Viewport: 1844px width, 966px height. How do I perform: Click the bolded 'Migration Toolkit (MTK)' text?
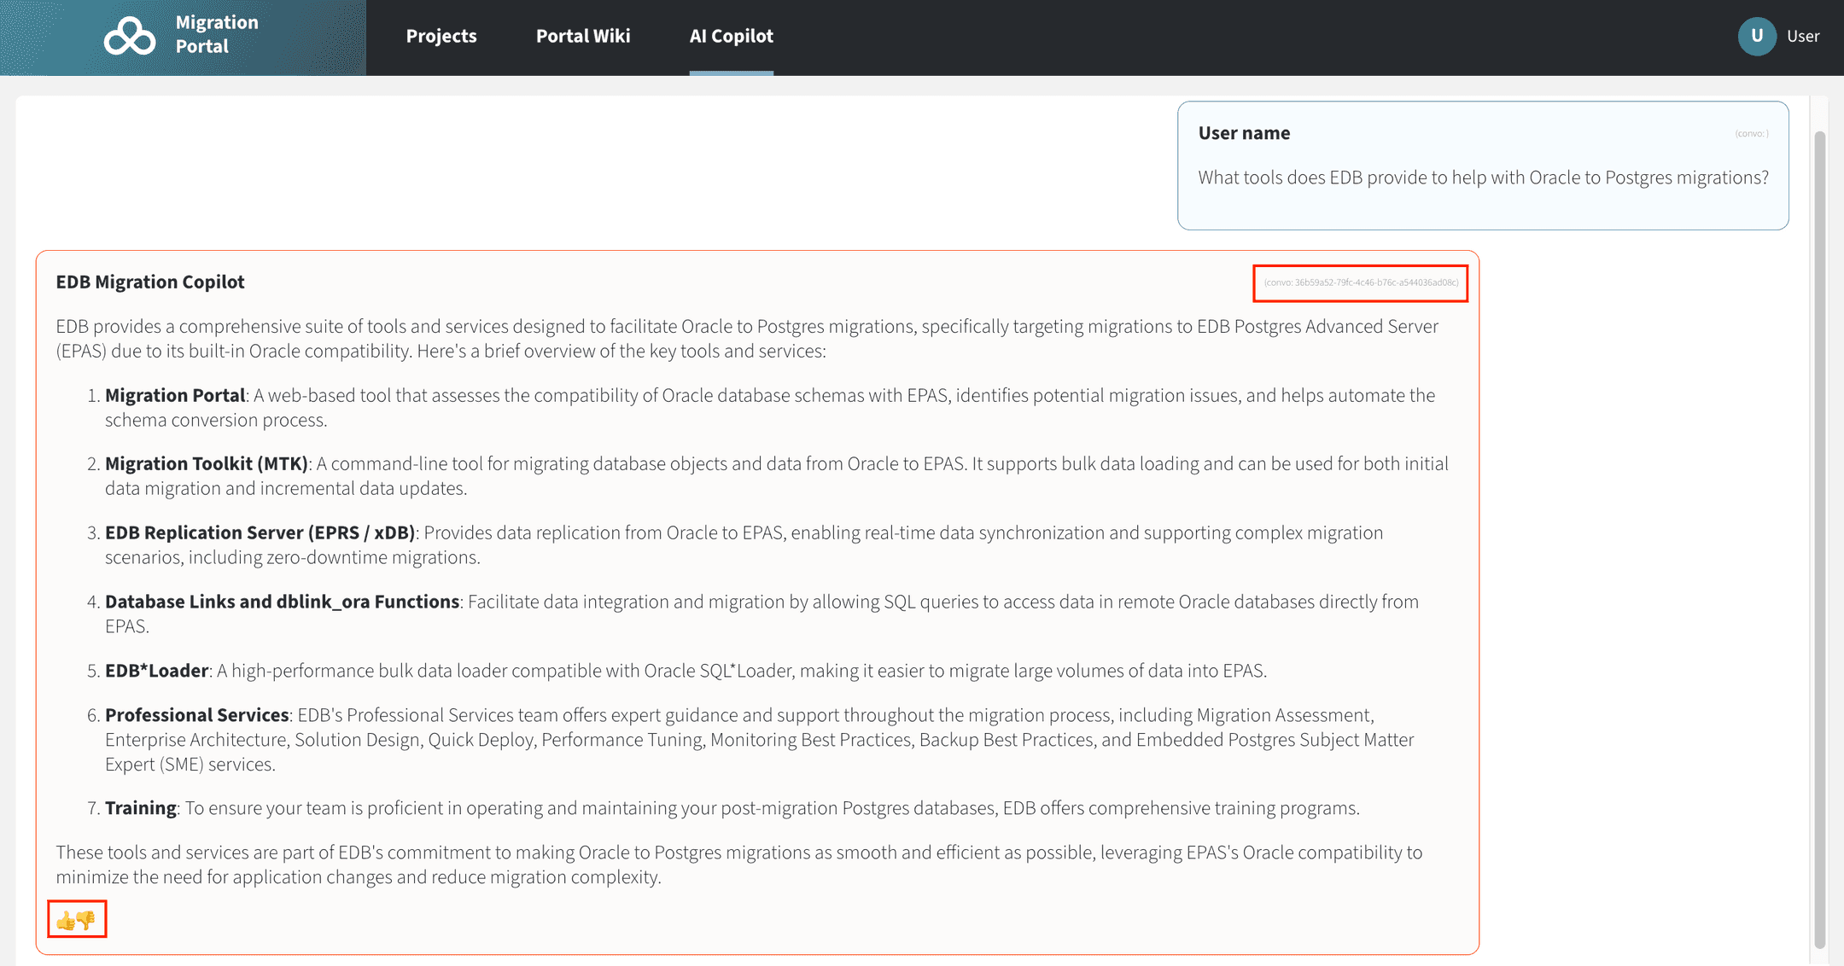click(x=207, y=463)
